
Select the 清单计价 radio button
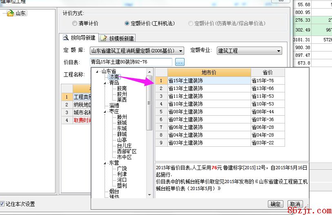click(74, 24)
